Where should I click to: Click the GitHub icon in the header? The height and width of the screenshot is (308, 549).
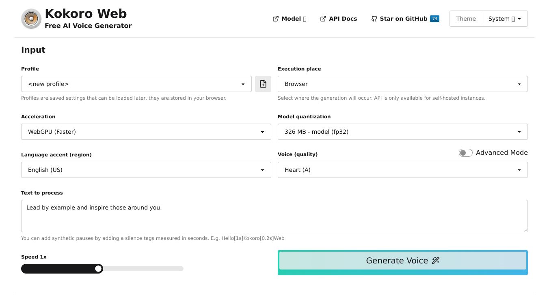pyautogui.click(x=374, y=19)
